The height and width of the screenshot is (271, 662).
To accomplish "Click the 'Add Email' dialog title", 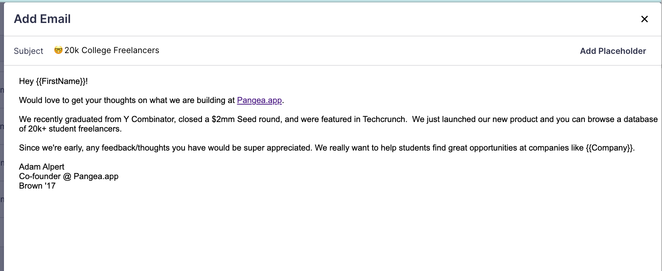I will [x=42, y=19].
